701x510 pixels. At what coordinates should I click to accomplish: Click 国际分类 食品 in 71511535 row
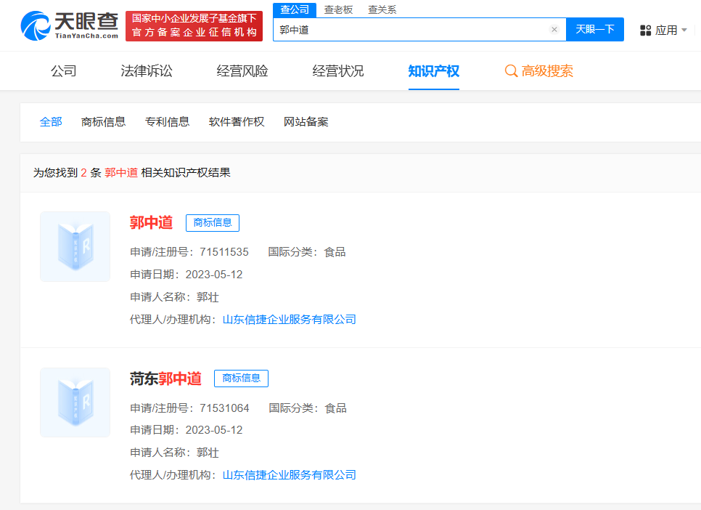[x=307, y=252]
